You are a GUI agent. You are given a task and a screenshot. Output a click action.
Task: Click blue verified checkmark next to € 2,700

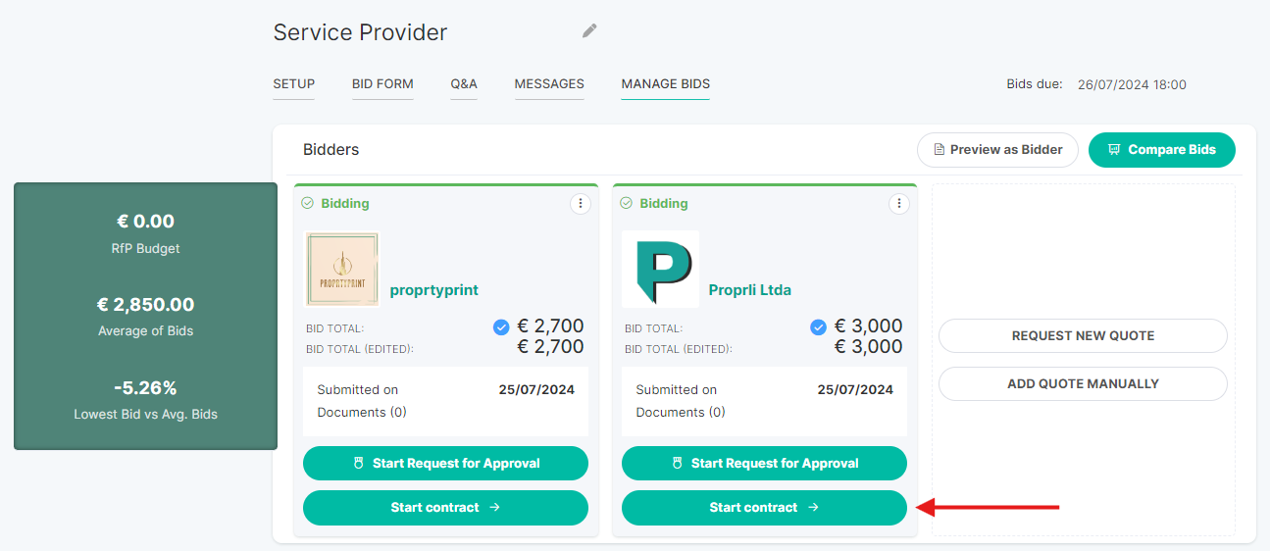(x=501, y=327)
